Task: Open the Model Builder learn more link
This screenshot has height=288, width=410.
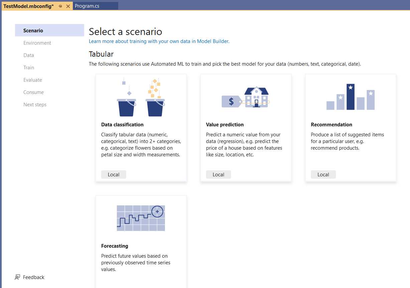Action: pos(159,41)
